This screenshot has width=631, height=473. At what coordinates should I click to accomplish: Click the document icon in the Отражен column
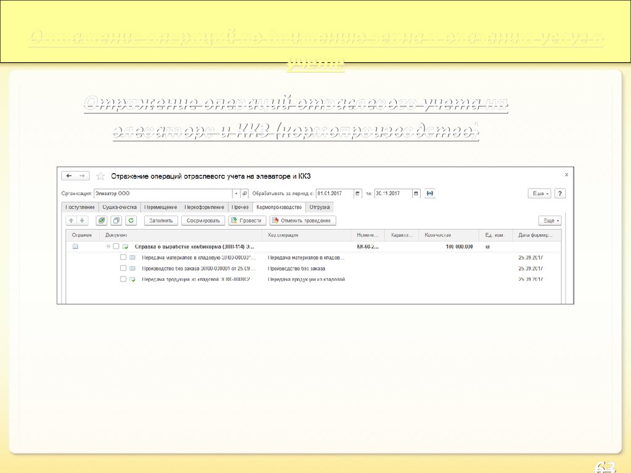click(75, 246)
